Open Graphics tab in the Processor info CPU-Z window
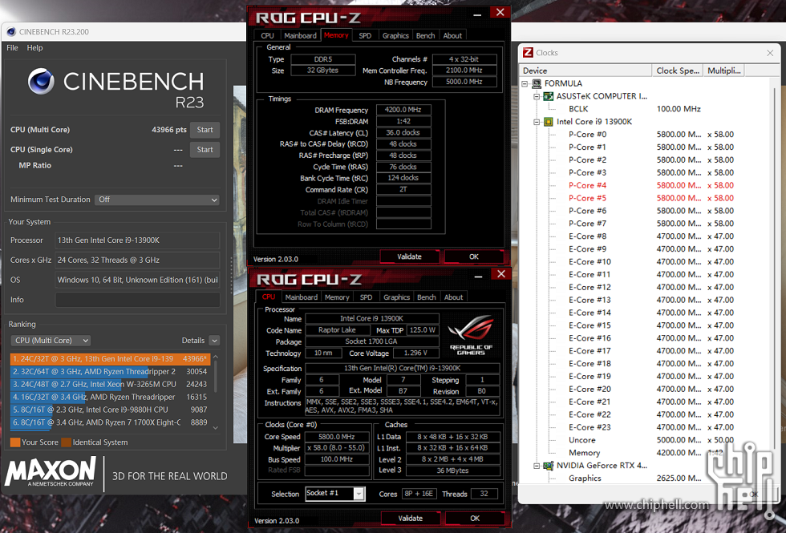Viewport: 786px width, 533px height. click(396, 297)
